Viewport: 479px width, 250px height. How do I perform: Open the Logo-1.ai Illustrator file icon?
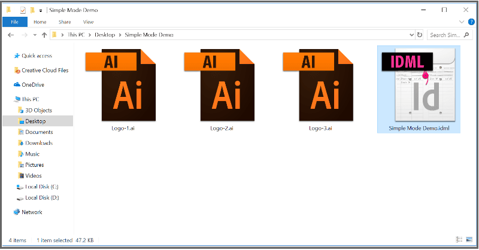(x=121, y=85)
